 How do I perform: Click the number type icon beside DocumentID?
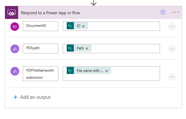(15, 26)
